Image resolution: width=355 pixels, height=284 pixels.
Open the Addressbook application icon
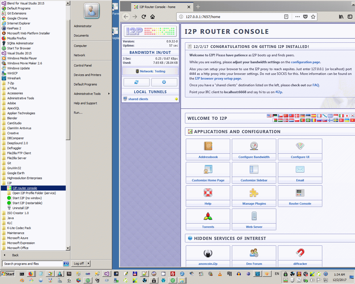point(208,146)
